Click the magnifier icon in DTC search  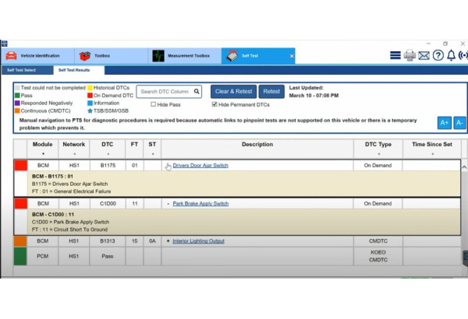[x=197, y=91]
